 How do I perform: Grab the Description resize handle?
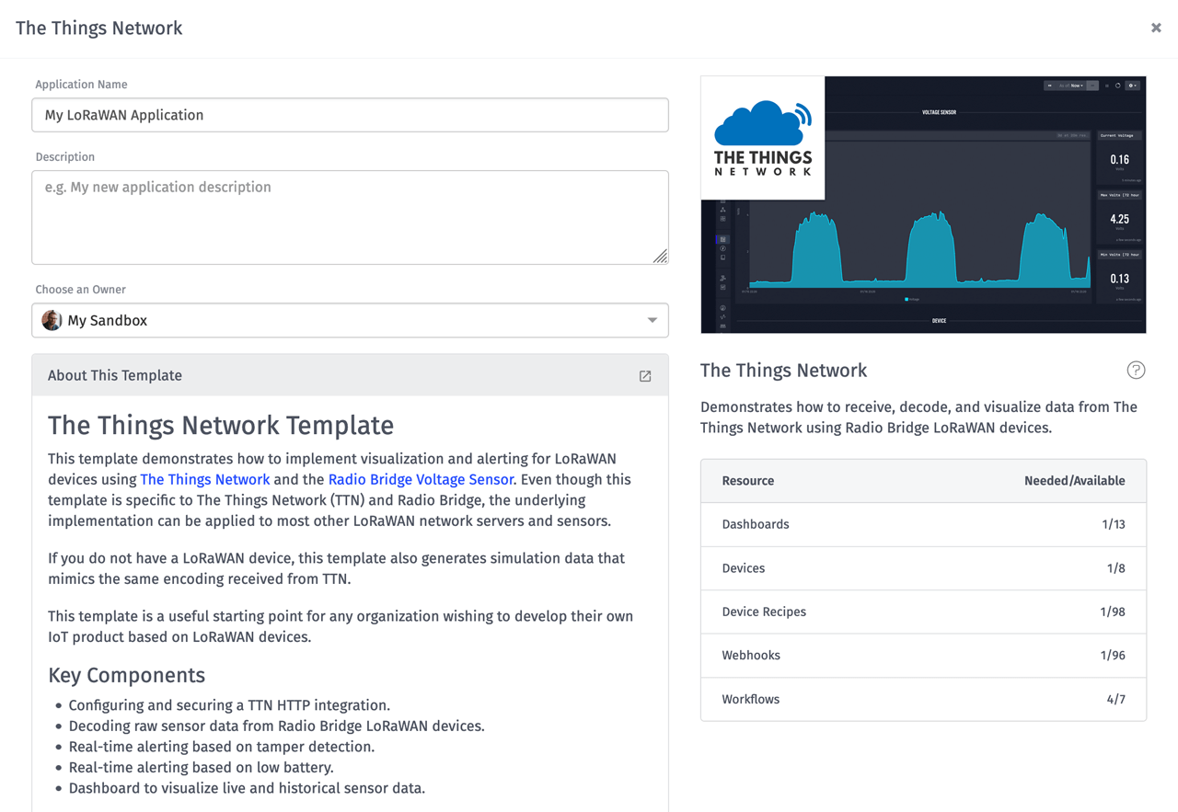(x=661, y=257)
